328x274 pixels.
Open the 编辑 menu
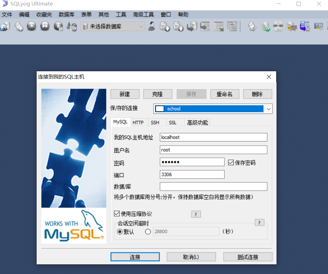[x=24, y=15]
